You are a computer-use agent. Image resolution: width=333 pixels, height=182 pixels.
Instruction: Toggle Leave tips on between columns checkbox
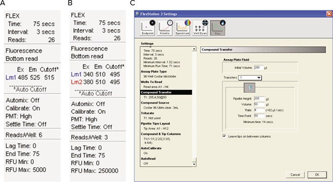[224, 136]
